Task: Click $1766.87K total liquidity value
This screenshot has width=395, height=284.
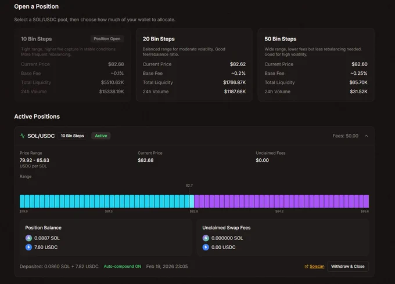Action: point(234,82)
